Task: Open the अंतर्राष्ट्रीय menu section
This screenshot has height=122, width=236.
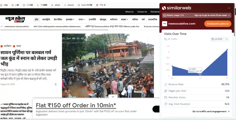Action: [46, 20]
